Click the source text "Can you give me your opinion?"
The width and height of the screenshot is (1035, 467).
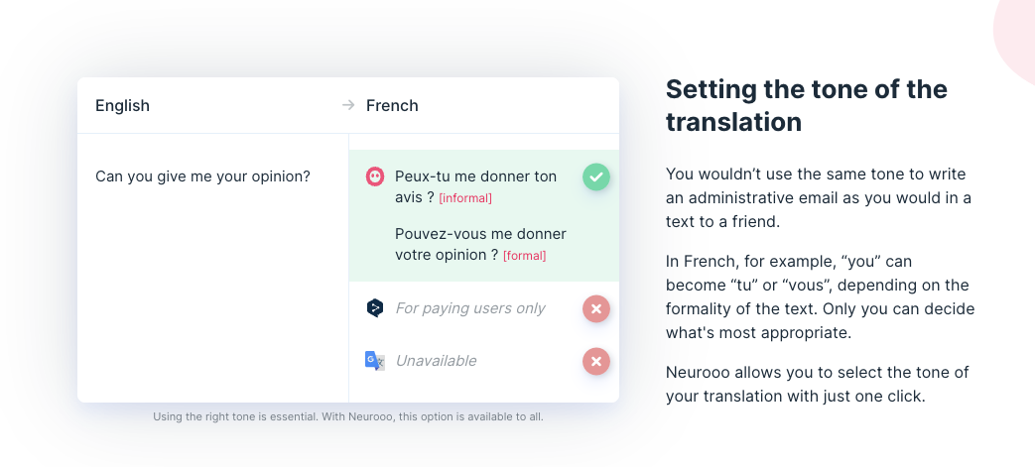coord(202,176)
